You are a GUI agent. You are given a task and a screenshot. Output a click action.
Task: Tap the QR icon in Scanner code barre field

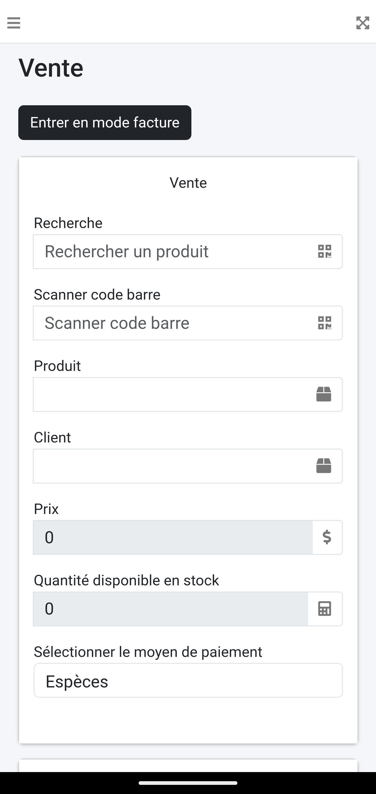(x=325, y=323)
